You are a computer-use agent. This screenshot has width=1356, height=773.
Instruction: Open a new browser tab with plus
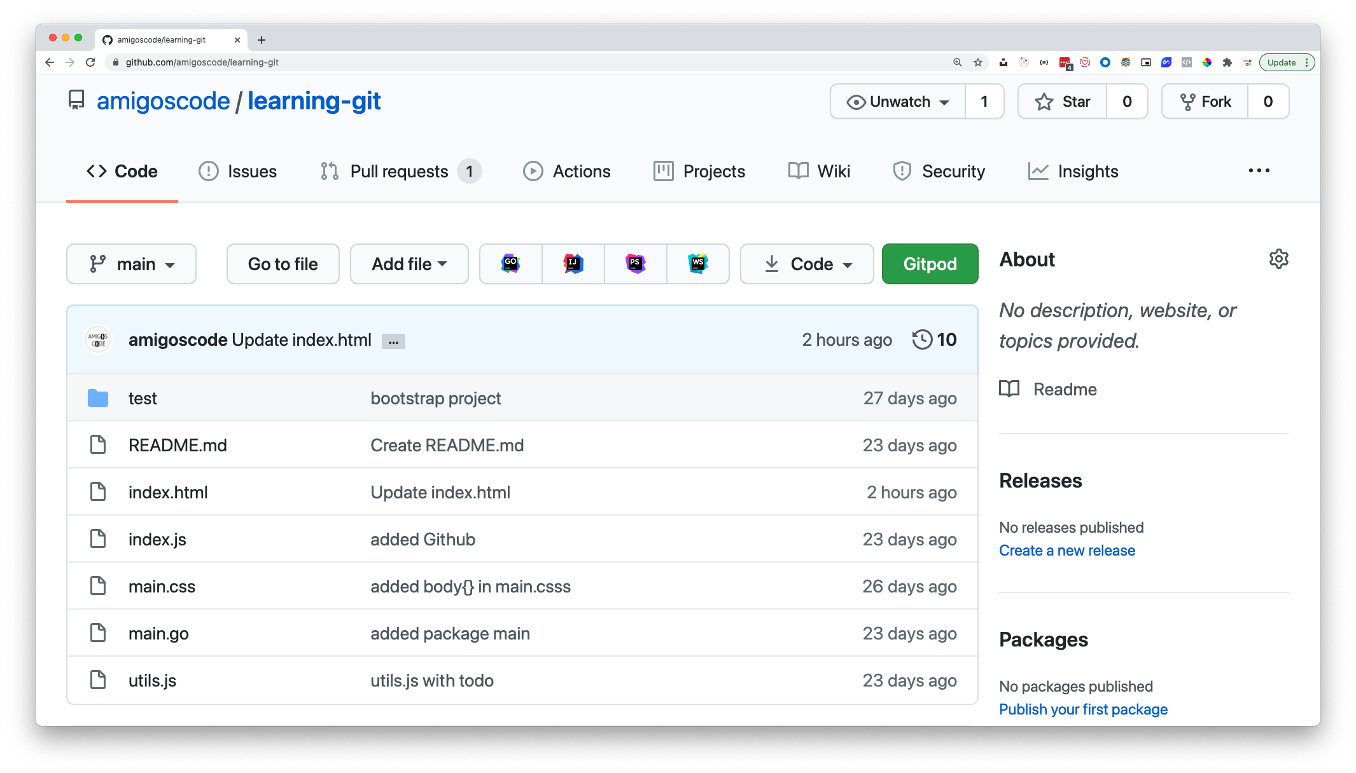(x=262, y=40)
